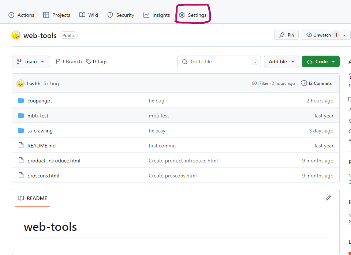
Task: Switch to the Wiki tab
Action: coord(89,15)
